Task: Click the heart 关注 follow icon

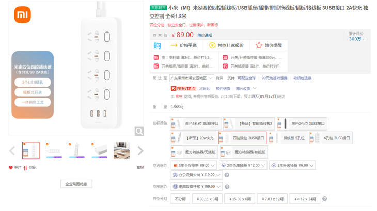Action: [x=10, y=168]
